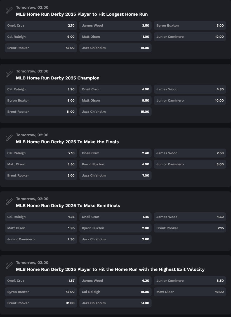This screenshot has height=317, width=231.
Task: Click the baseball bat icon beside Highest Exit Velocity
Action: point(9,266)
